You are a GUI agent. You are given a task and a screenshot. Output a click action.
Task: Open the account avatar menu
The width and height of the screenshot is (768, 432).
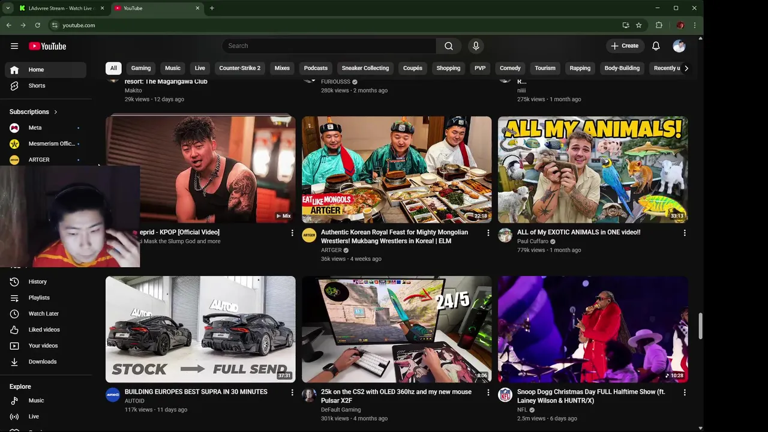pos(679,46)
